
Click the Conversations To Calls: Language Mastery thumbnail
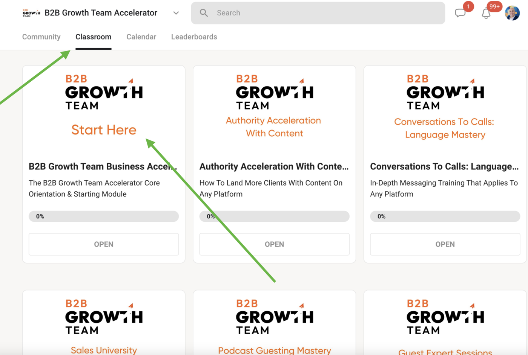(x=445, y=109)
